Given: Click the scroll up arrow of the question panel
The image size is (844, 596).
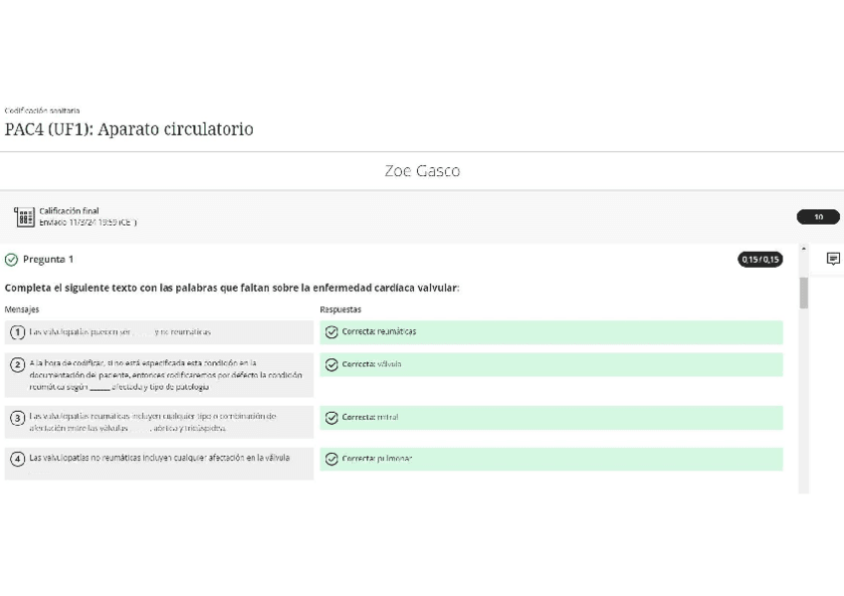Looking at the screenshot, I should click(x=803, y=250).
